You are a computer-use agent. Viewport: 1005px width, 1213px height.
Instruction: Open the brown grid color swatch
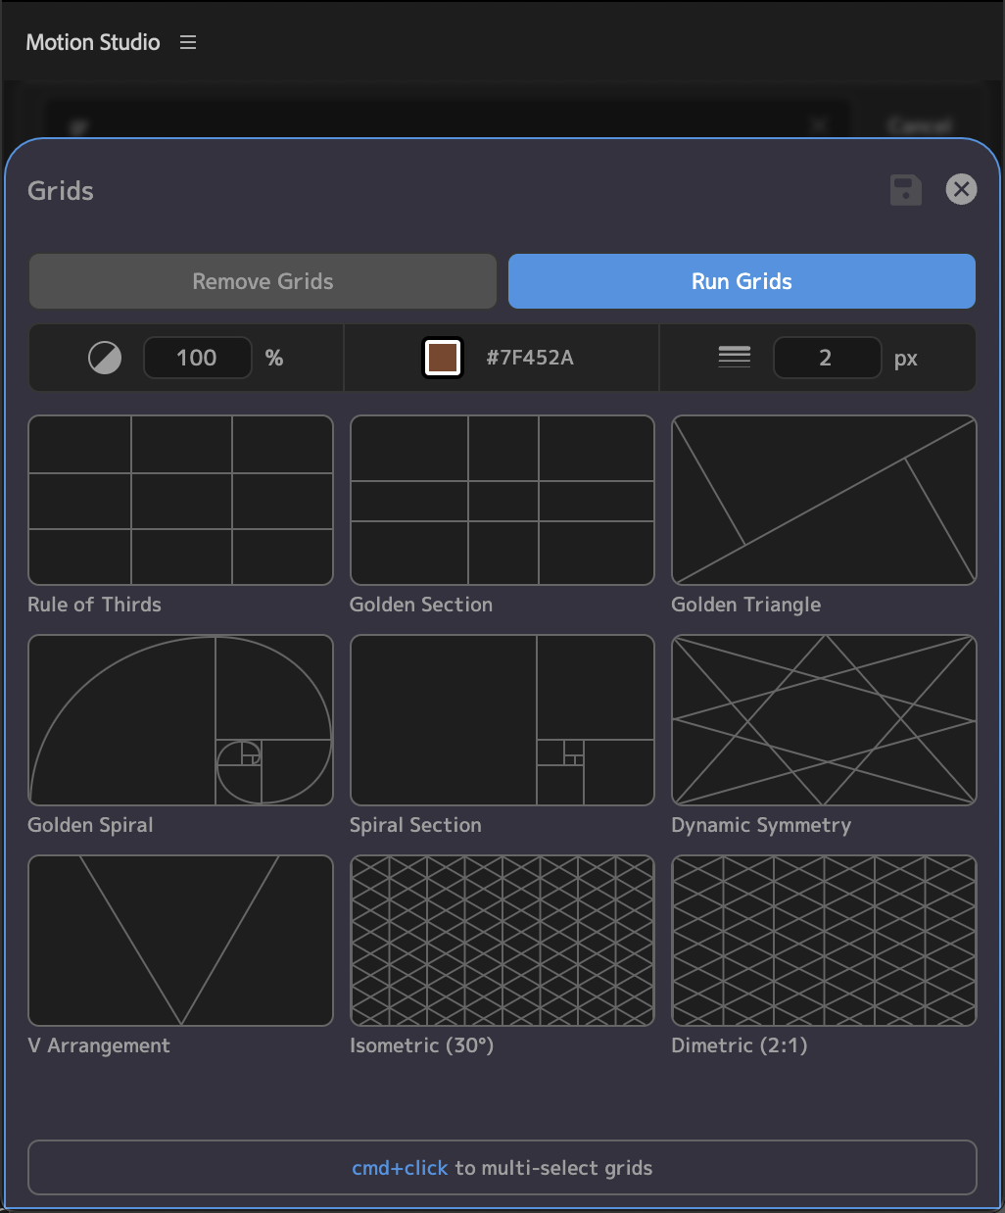click(x=443, y=358)
